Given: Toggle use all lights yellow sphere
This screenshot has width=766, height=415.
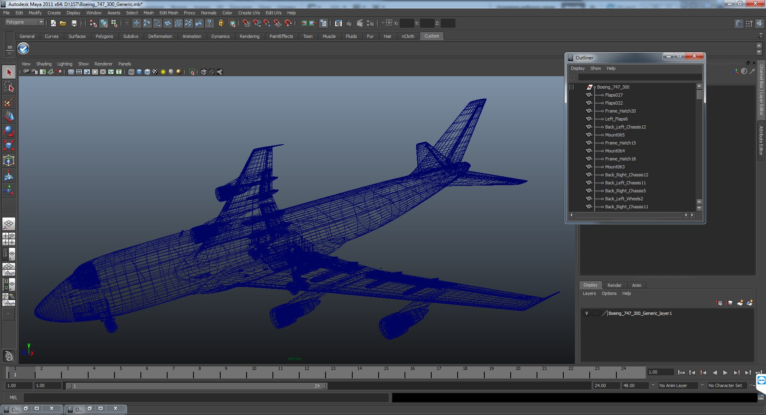Looking at the screenshot, I should click(163, 72).
